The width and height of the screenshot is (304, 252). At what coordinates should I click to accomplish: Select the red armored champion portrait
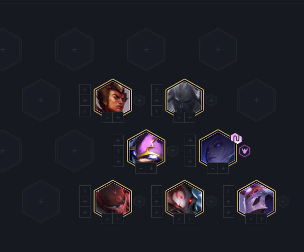[113, 199]
